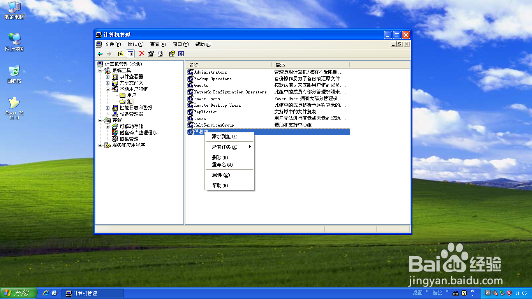This screenshot has width=532, height=299.
Task: Expand the 可移动存储 tree node
Action: (x=108, y=127)
